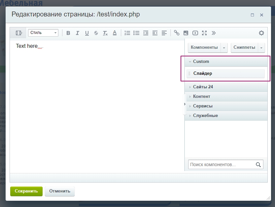
Task: Insert a bulleted list
Action: point(136,33)
